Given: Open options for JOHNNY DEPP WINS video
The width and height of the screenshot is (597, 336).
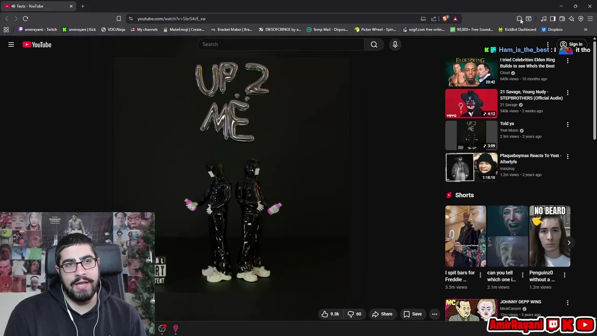Looking at the screenshot, I should click(568, 303).
